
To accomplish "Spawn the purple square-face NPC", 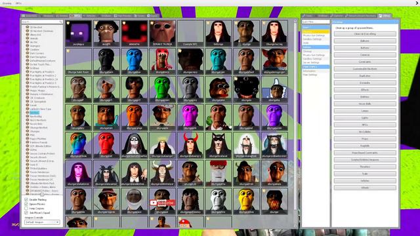I will (79, 33).
